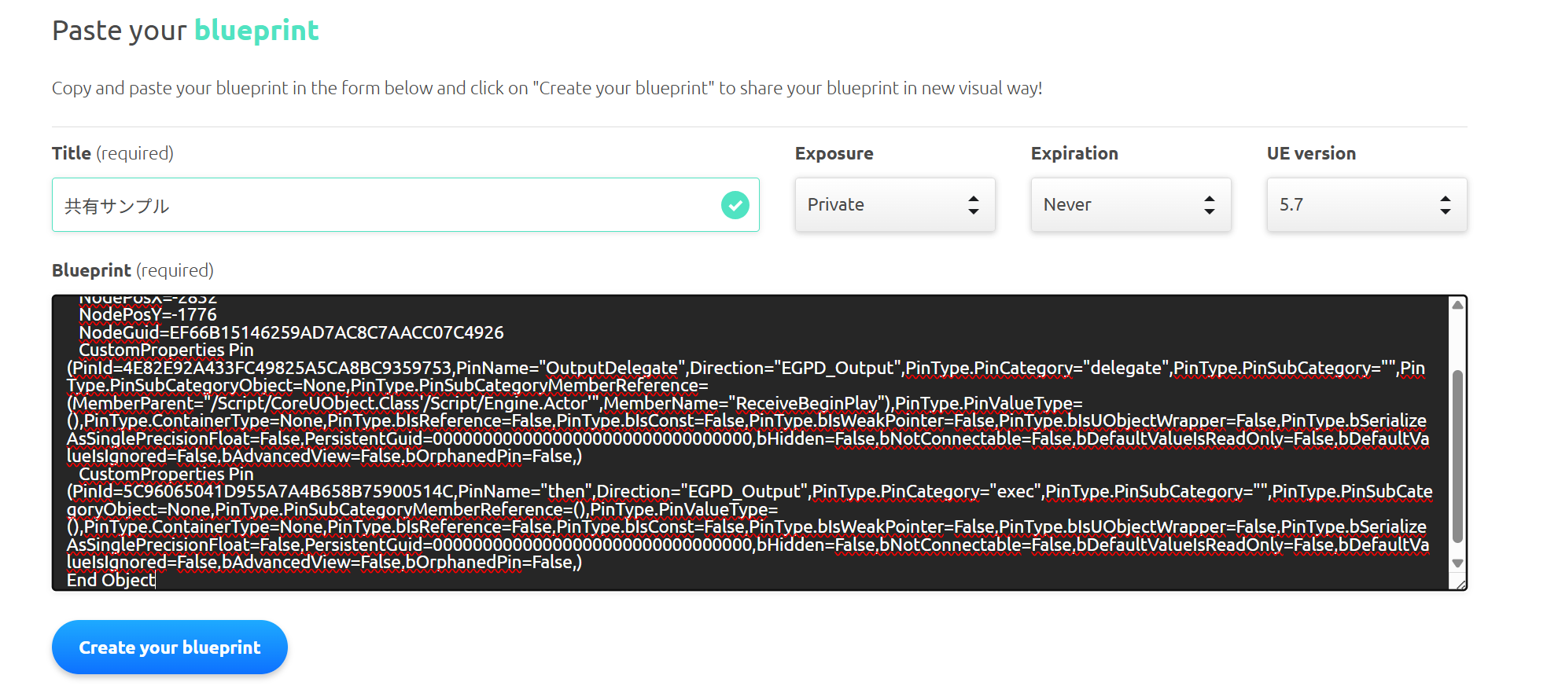The image size is (1547, 697).
Task: Click the up-down arrows on the Private select
Action: pyautogui.click(x=973, y=205)
